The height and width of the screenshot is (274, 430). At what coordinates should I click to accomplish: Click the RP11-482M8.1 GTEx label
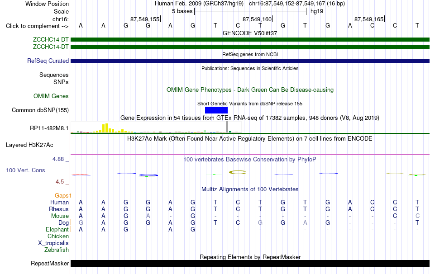(49, 128)
